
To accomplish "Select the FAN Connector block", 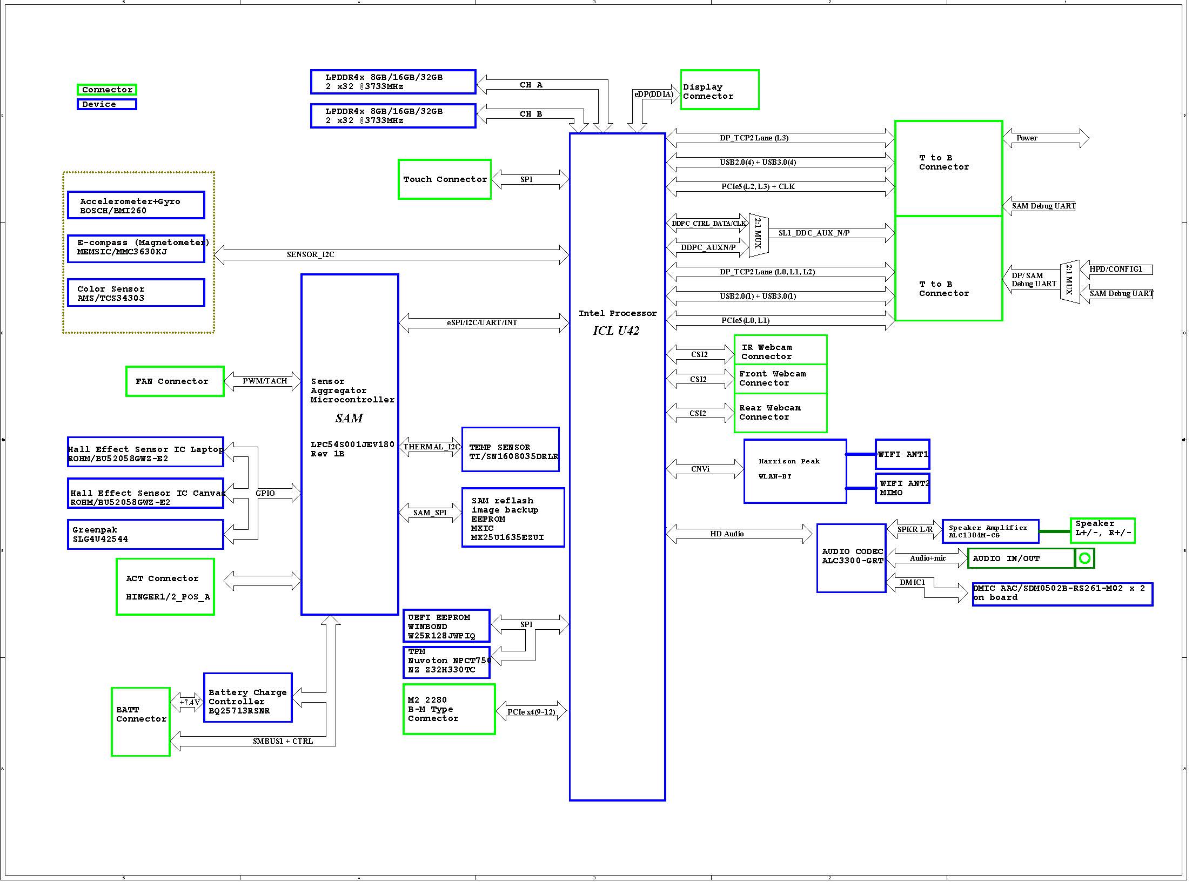I will pyautogui.click(x=175, y=381).
